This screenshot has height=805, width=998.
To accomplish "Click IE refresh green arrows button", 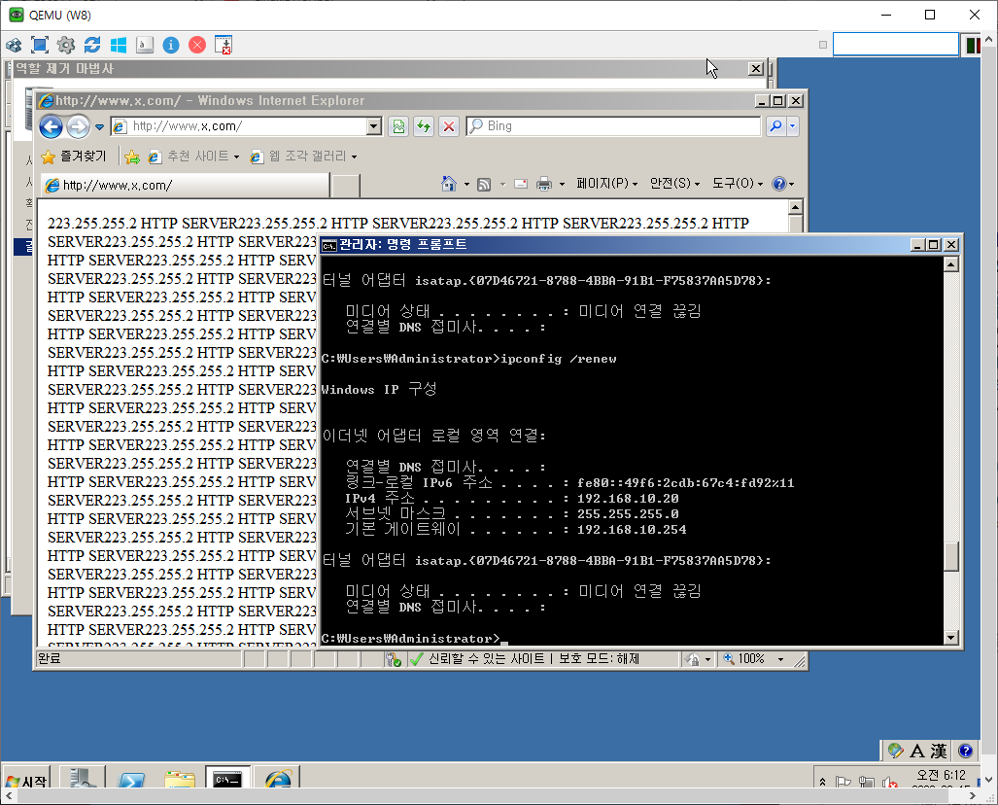I will 424,126.
